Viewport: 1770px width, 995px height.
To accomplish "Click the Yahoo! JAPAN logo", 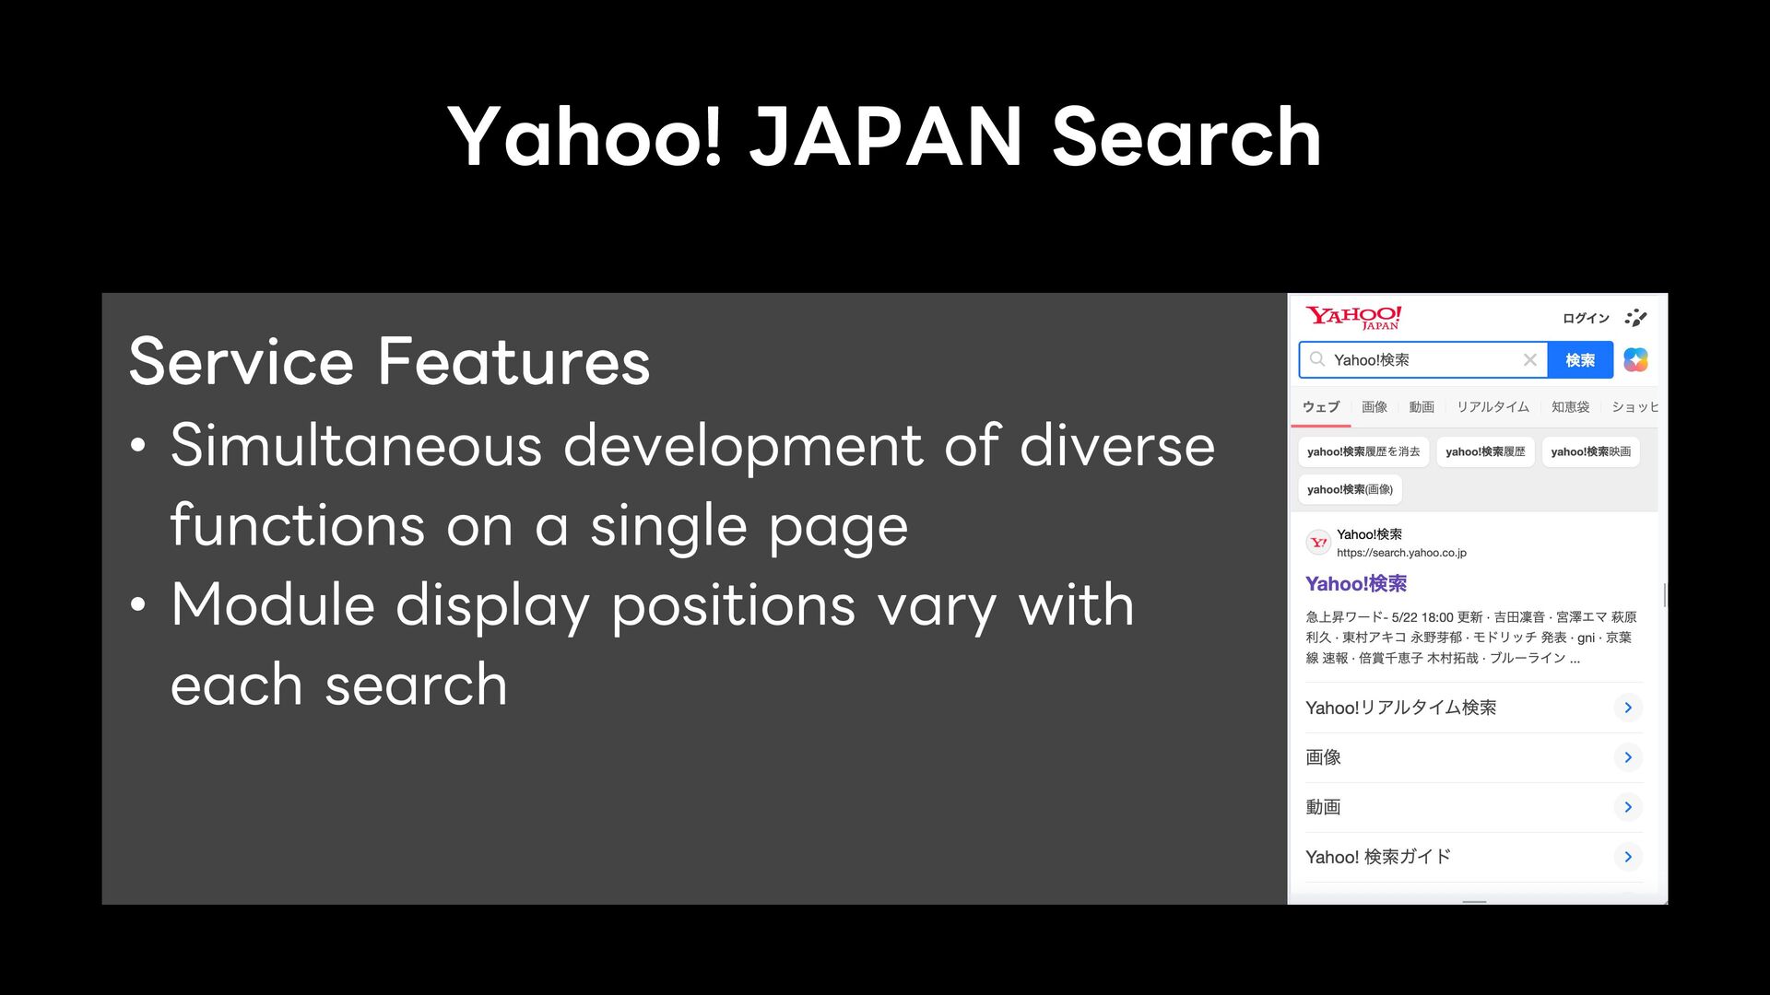I will point(1353,318).
